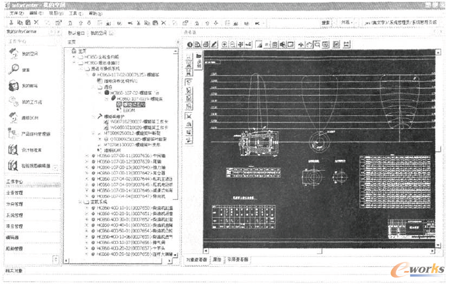This screenshot has width=451, height=284.
Task: Click the viewer's zoom in magnifier
Action: click(225, 45)
